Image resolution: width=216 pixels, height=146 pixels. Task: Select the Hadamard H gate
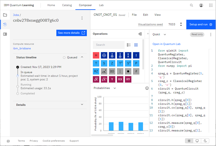(x=96, y=55)
